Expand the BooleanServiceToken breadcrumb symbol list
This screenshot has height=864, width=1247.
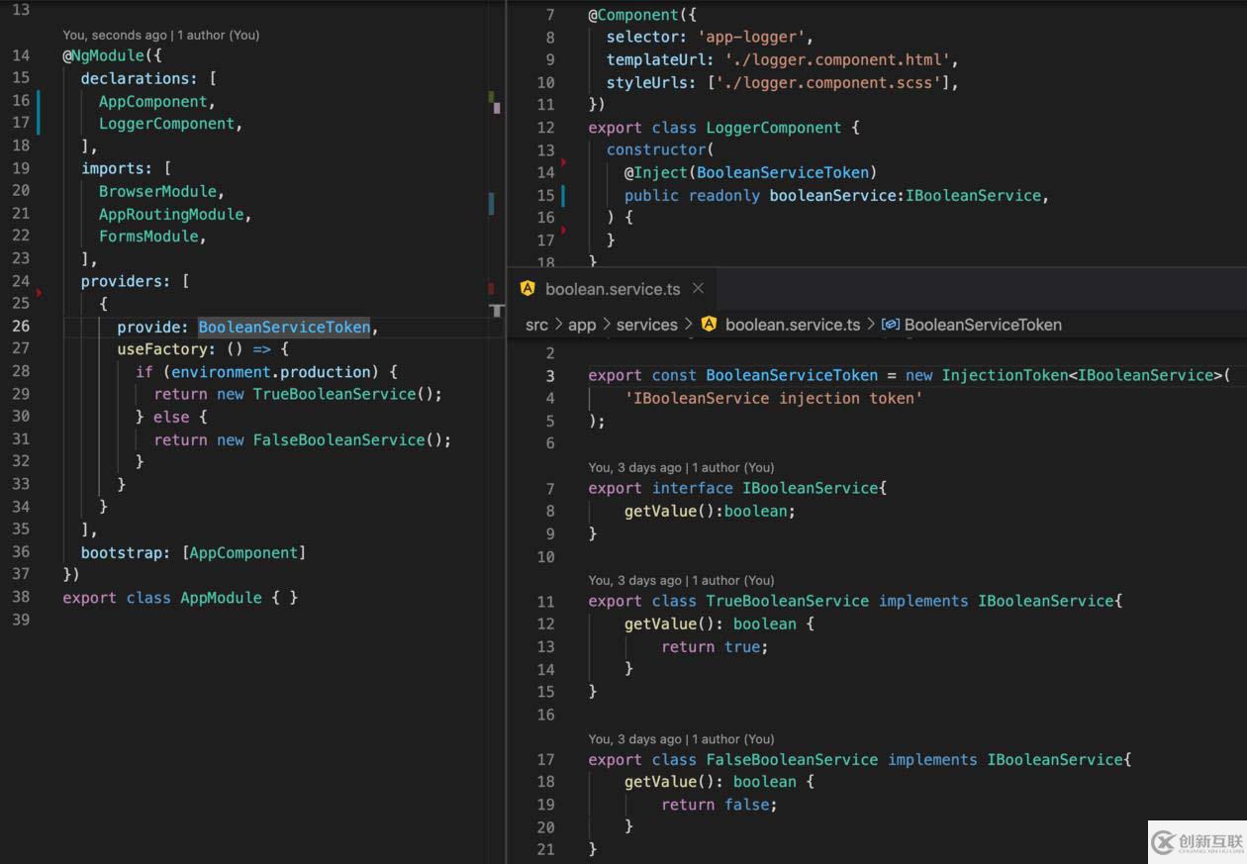(x=982, y=325)
